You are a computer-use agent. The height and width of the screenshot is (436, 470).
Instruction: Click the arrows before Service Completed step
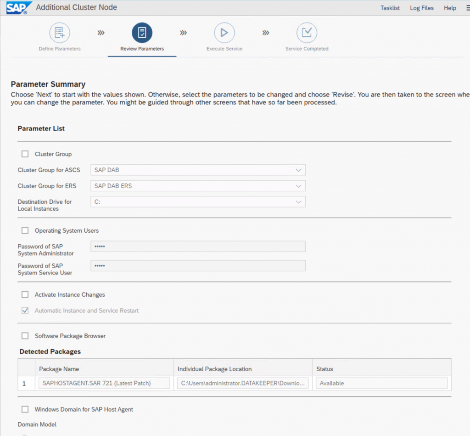click(x=266, y=33)
